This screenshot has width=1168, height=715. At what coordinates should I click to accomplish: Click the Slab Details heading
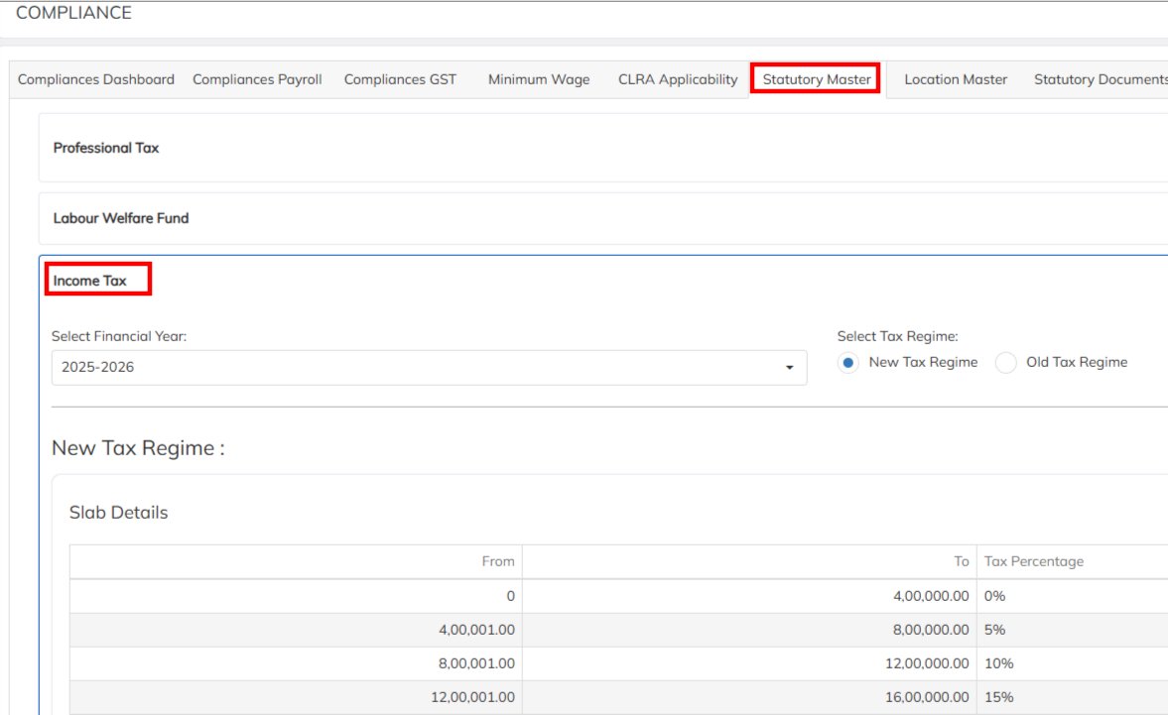(118, 513)
